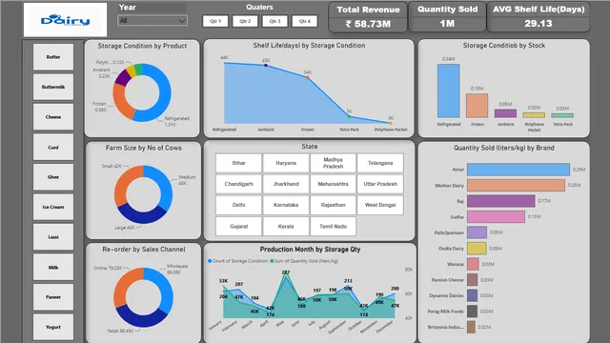Viewport: 610px width, 343px height.
Task: Select the Qtr 4 slicer button
Action: click(x=305, y=21)
